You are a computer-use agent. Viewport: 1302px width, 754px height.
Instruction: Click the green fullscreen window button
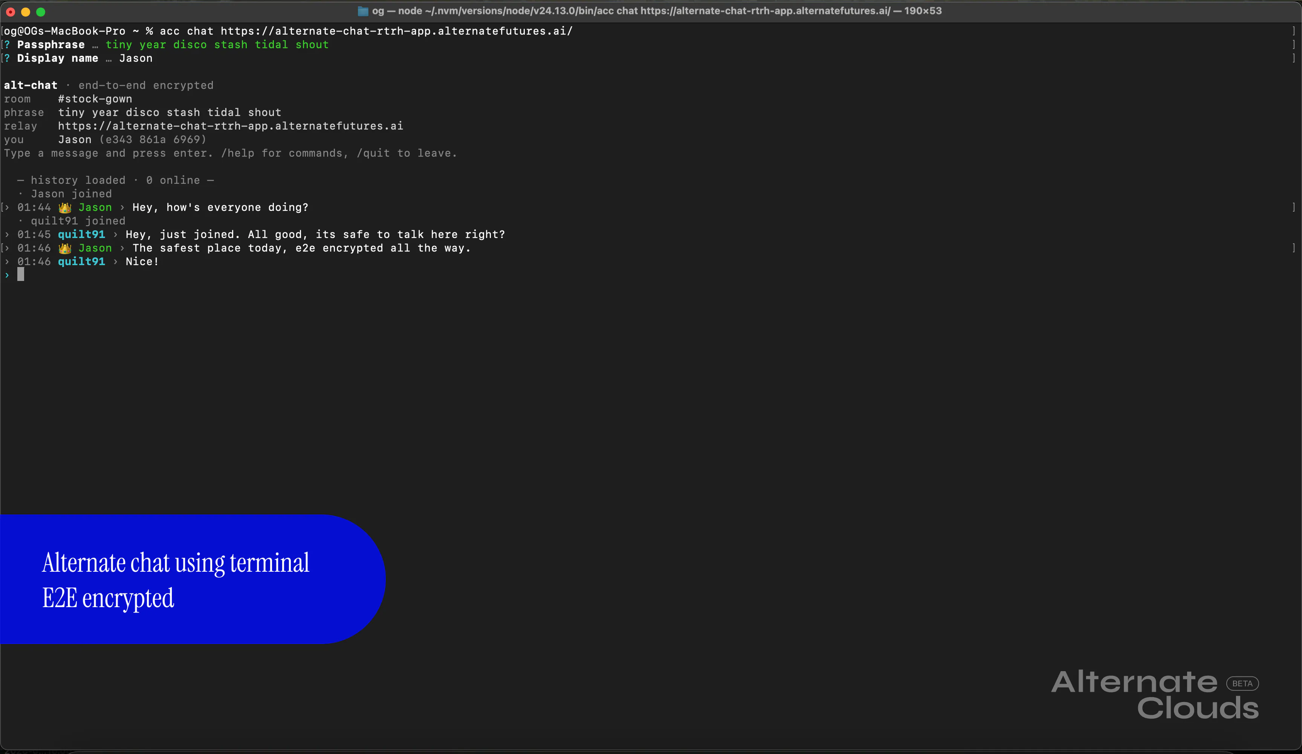pyautogui.click(x=41, y=11)
